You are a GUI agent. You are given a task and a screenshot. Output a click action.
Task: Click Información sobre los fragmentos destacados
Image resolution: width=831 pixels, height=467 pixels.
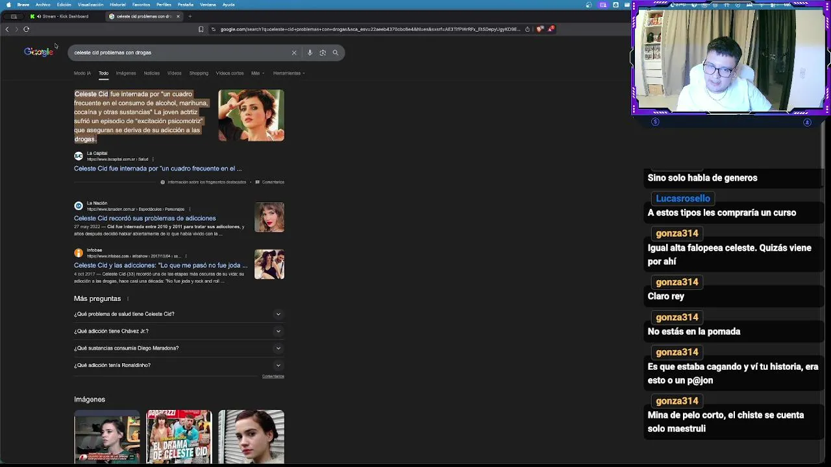tap(206, 182)
